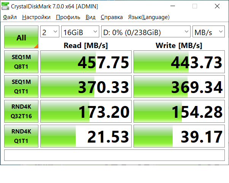The image size is (229, 183).
Task: Open the Настройки menu
Action: coord(36,17)
